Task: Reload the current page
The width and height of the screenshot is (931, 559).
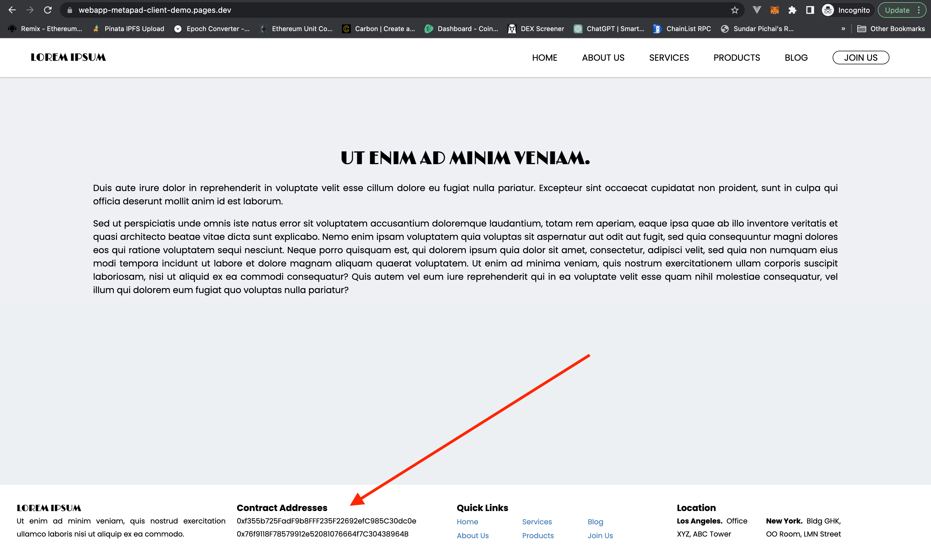Action: (48, 10)
